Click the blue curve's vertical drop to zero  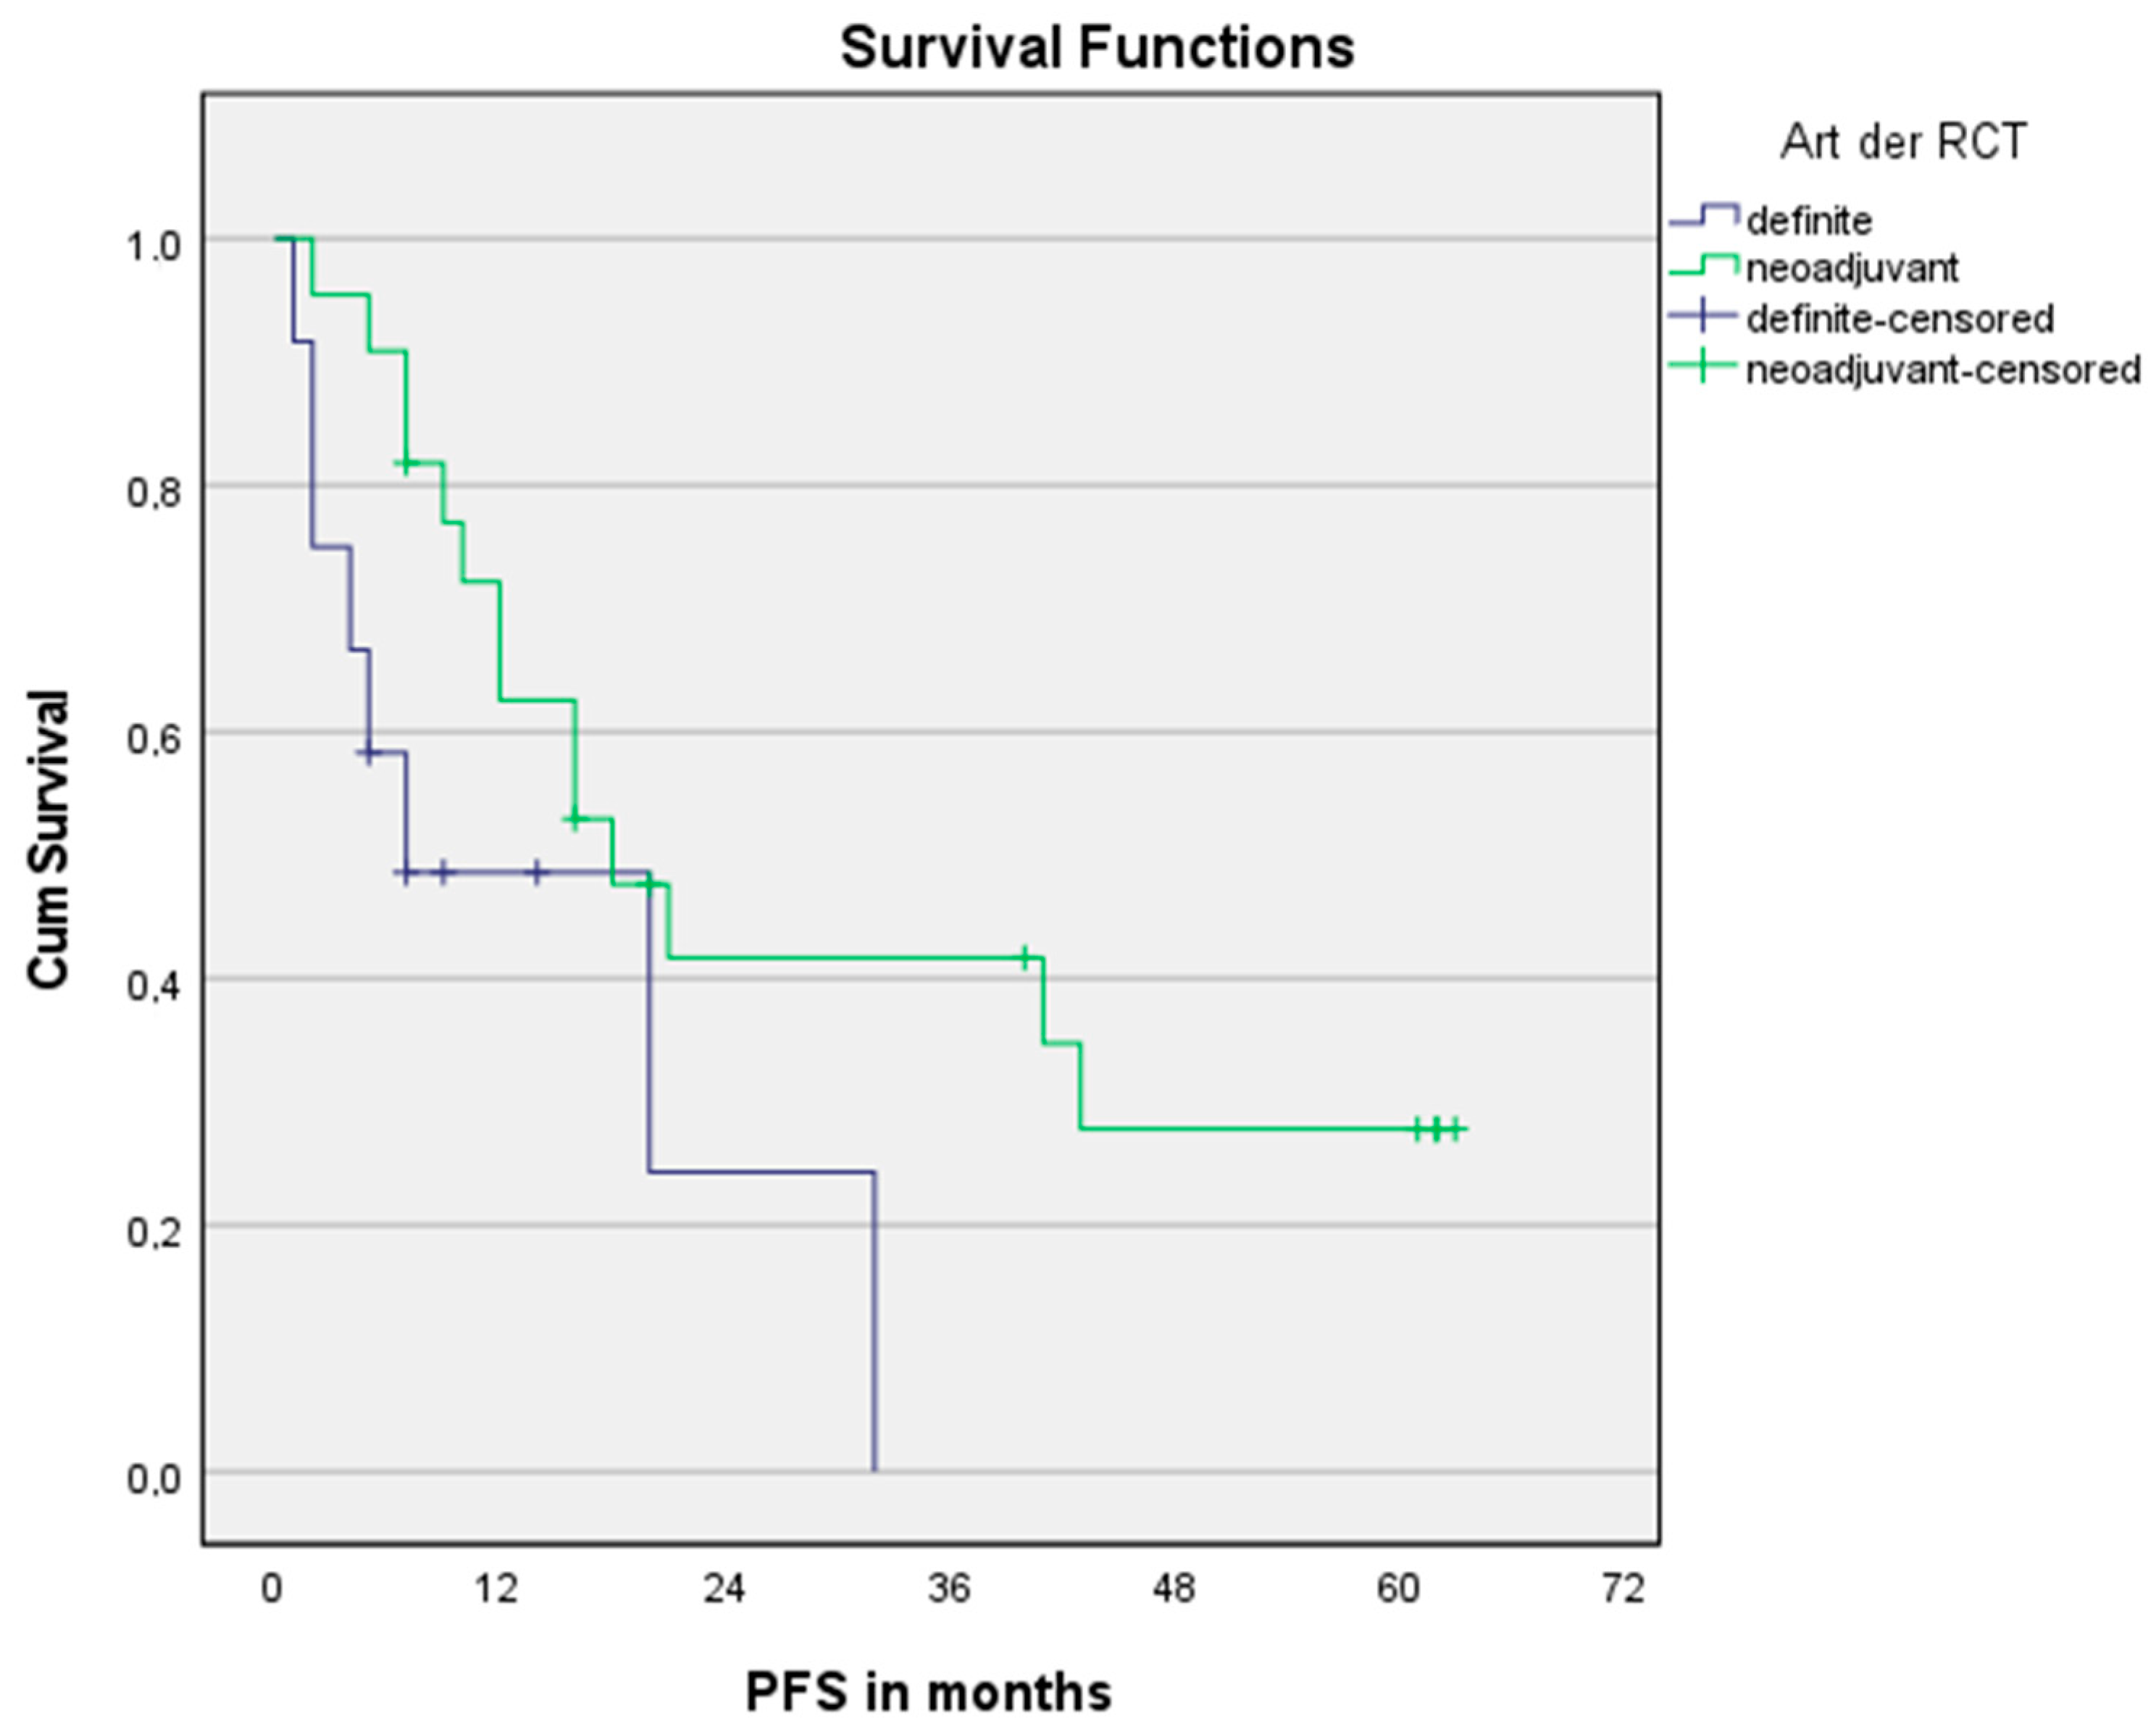pyautogui.click(x=875, y=1321)
